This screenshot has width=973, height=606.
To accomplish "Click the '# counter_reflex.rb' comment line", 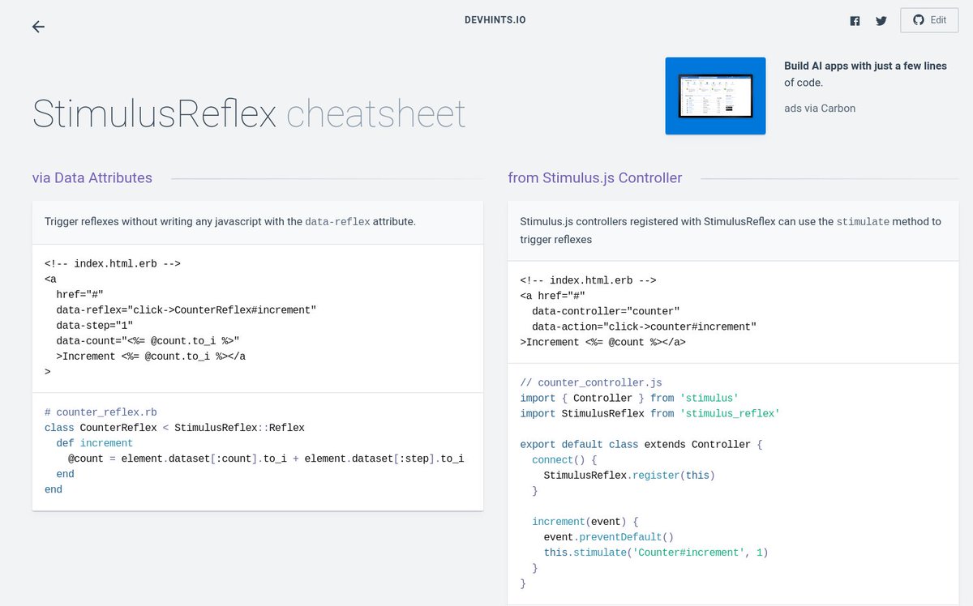I will click(101, 412).
